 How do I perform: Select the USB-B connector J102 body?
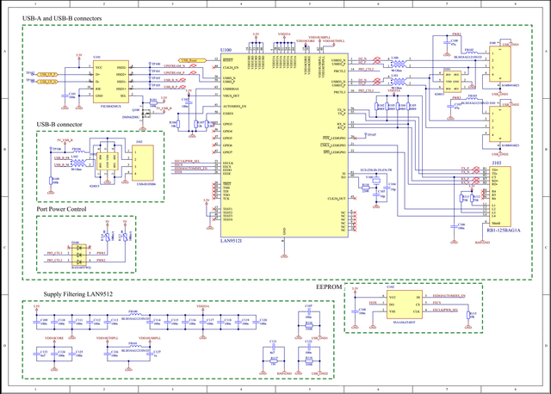point(143,163)
